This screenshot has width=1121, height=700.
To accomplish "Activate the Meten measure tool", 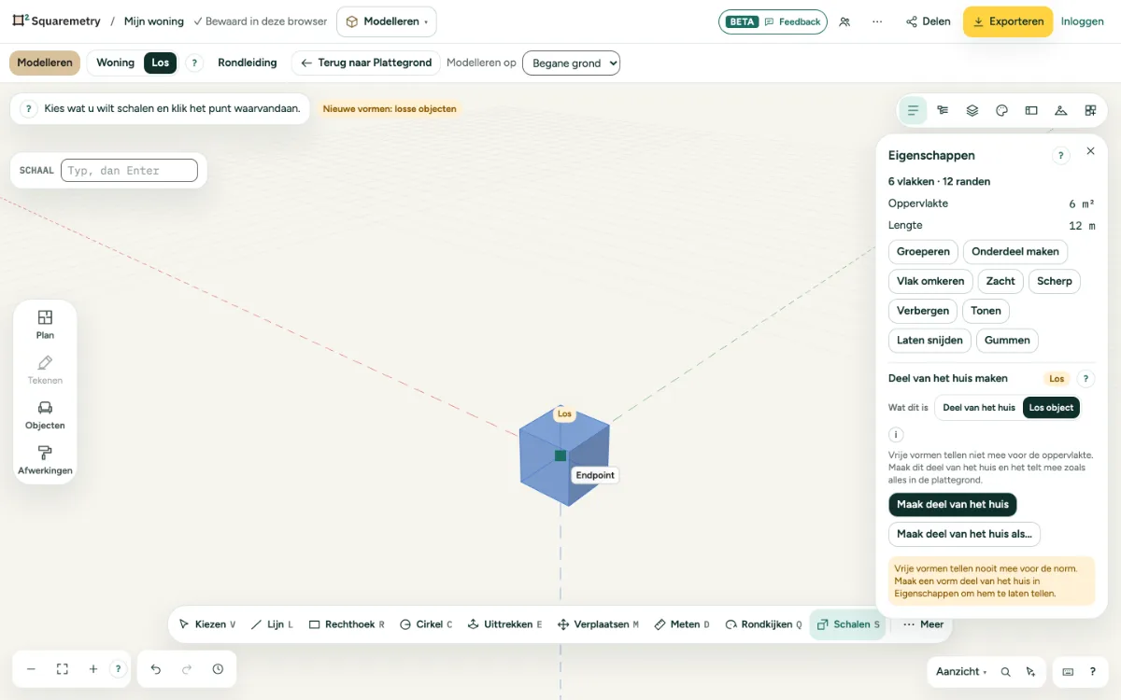I will point(682,624).
